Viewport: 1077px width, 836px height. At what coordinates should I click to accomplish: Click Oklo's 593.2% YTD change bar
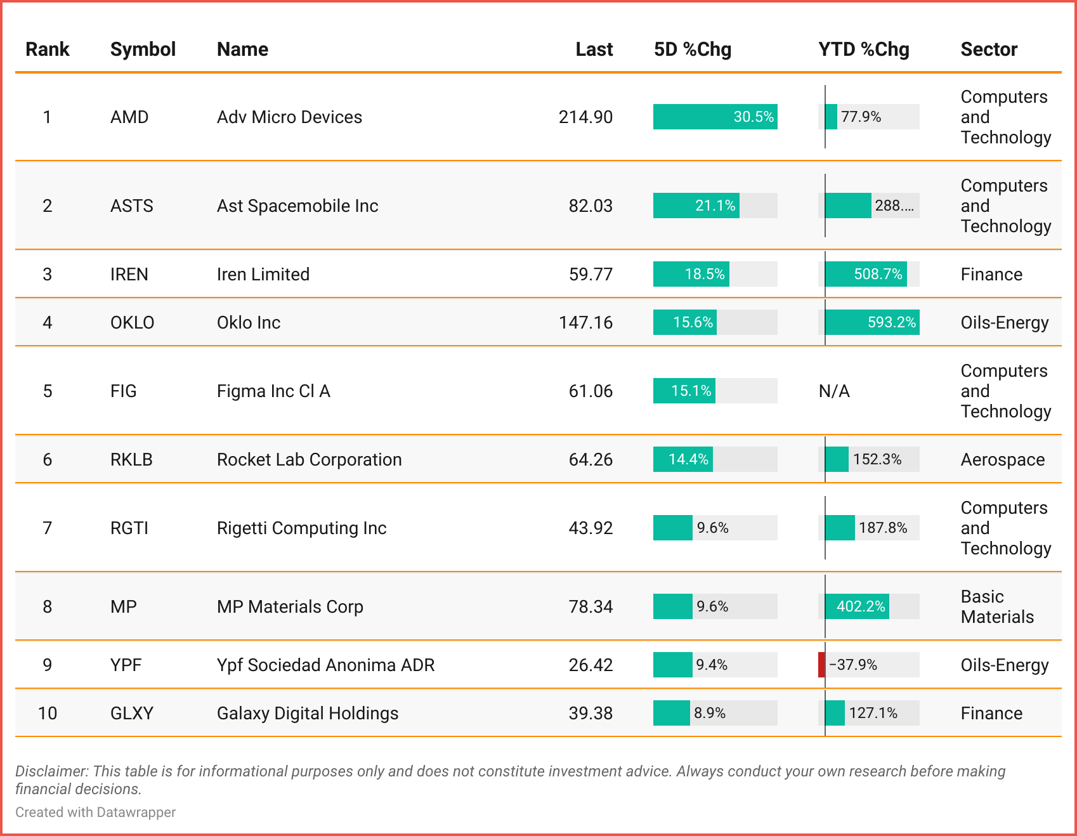click(x=872, y=323)
